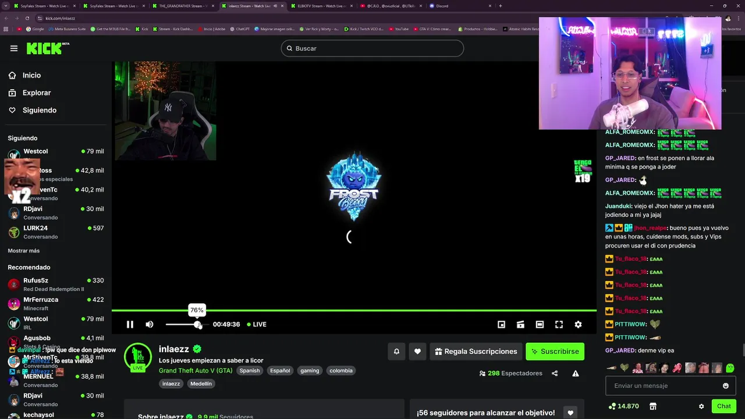Send message with the green Chat button

tap(723, 406)
